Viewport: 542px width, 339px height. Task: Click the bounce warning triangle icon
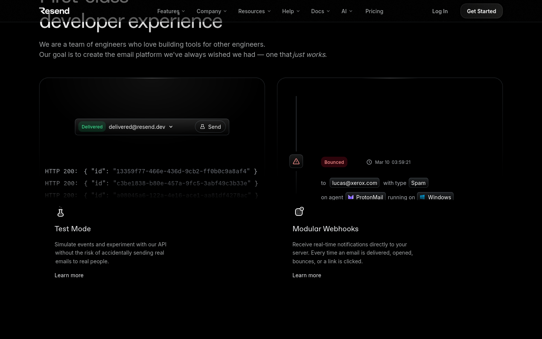tap(296, 162)
